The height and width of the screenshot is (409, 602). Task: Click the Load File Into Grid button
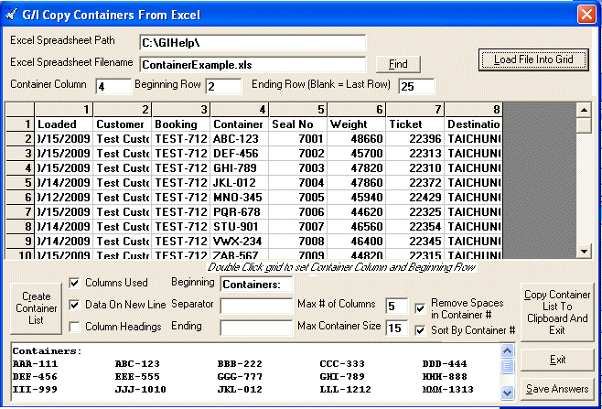pyautogui.click(x=535, y=59)
